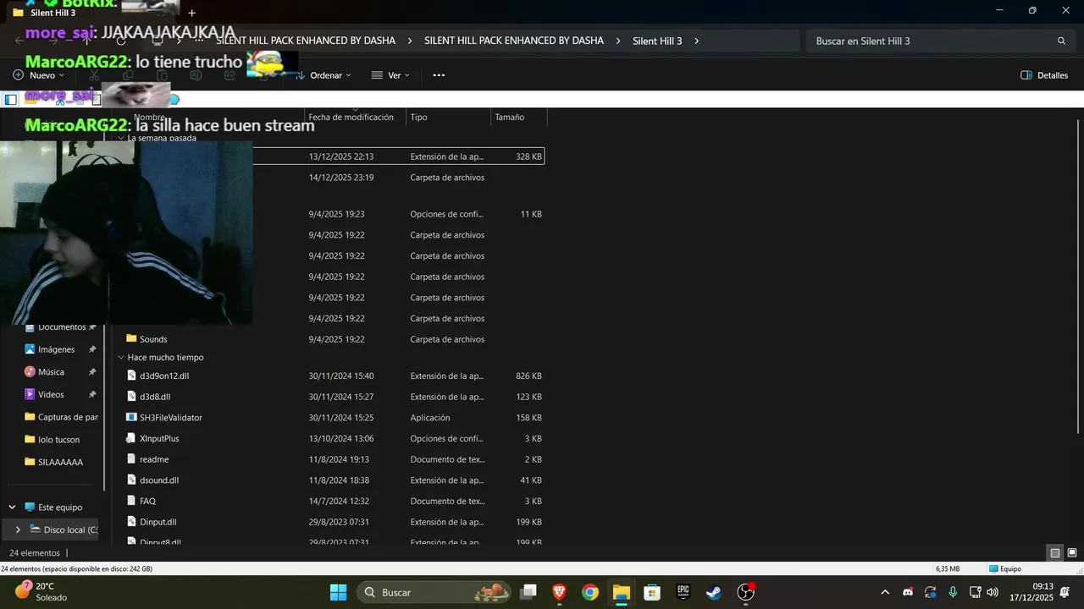Switch to large thumbnails view toggle
The image size is (1084, 609).
(1072, 553)
